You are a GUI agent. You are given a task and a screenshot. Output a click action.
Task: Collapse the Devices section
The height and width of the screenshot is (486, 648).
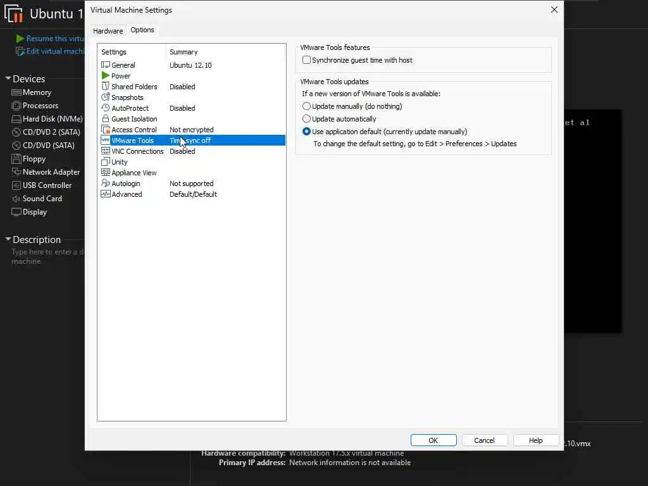[8, 78]
